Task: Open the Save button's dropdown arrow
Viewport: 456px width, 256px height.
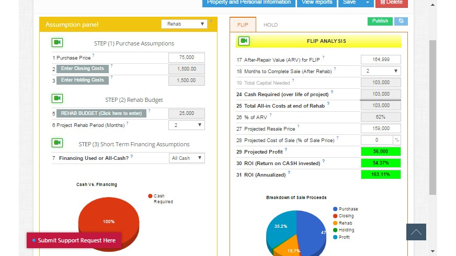Action: pos(367,2)
